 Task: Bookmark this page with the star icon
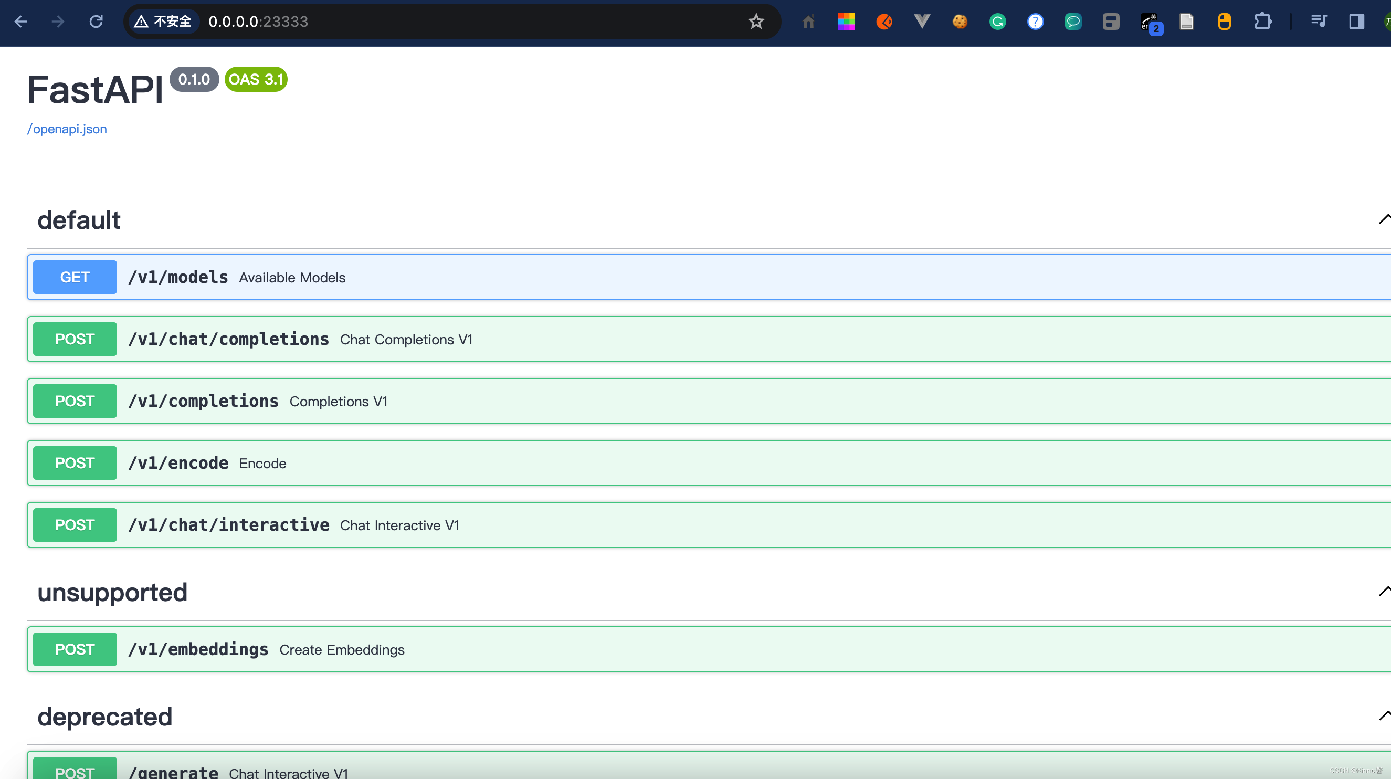click(756, 22)
